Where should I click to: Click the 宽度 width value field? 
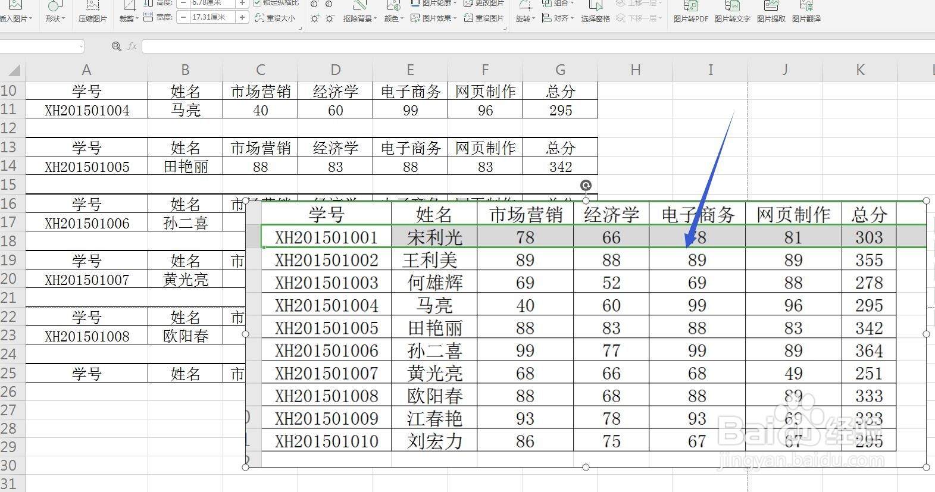[212, 17]
